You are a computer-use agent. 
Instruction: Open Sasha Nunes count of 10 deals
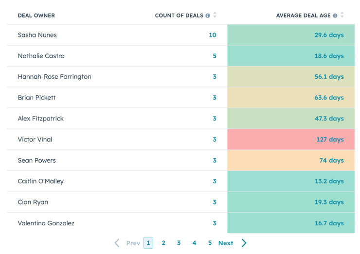pos(213,35)
